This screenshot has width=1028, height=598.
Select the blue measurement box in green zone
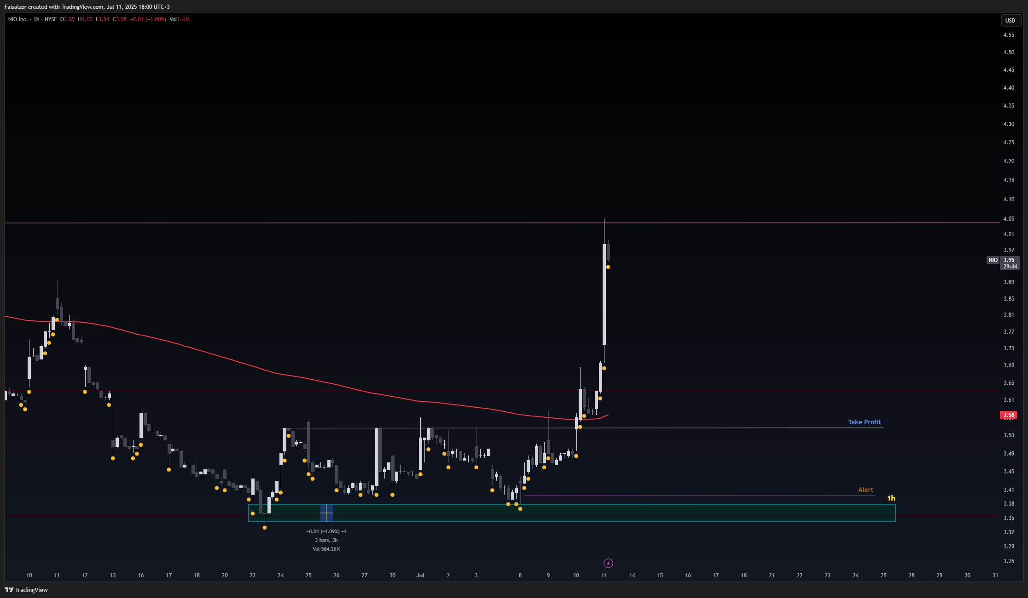(326, 513)
